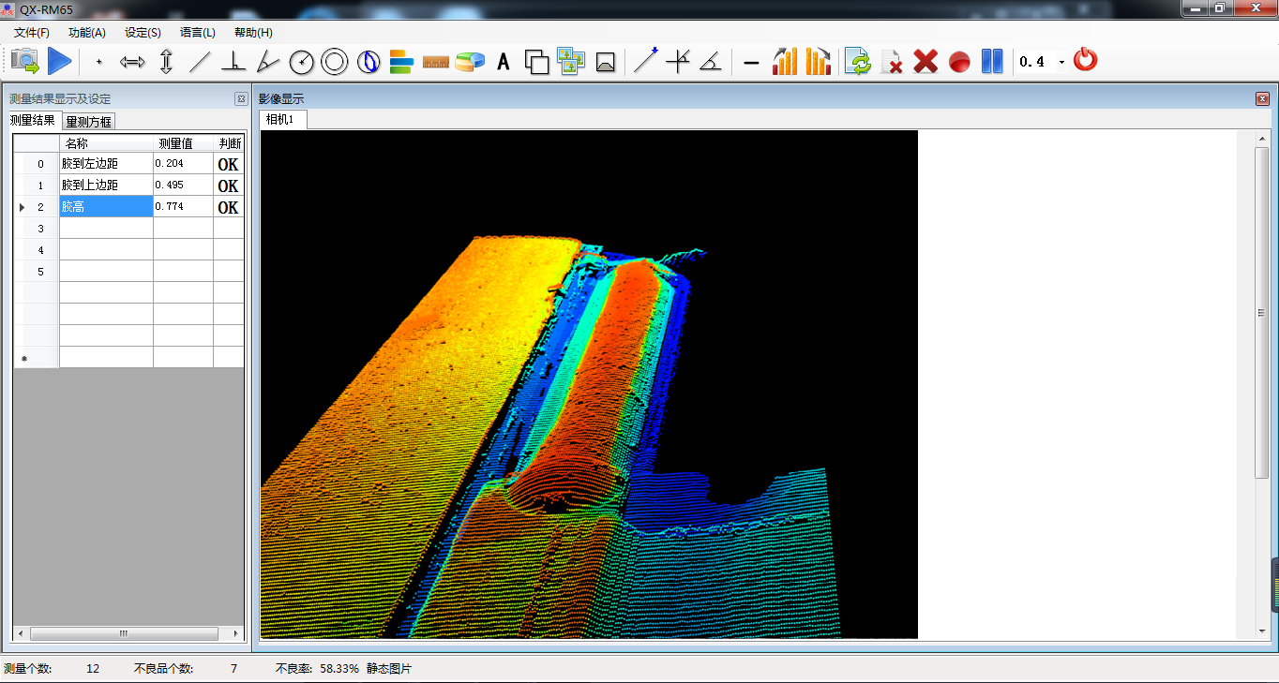Click the text annotation 'A' tool
1279x683 pixels.
(x=504, y=63)
